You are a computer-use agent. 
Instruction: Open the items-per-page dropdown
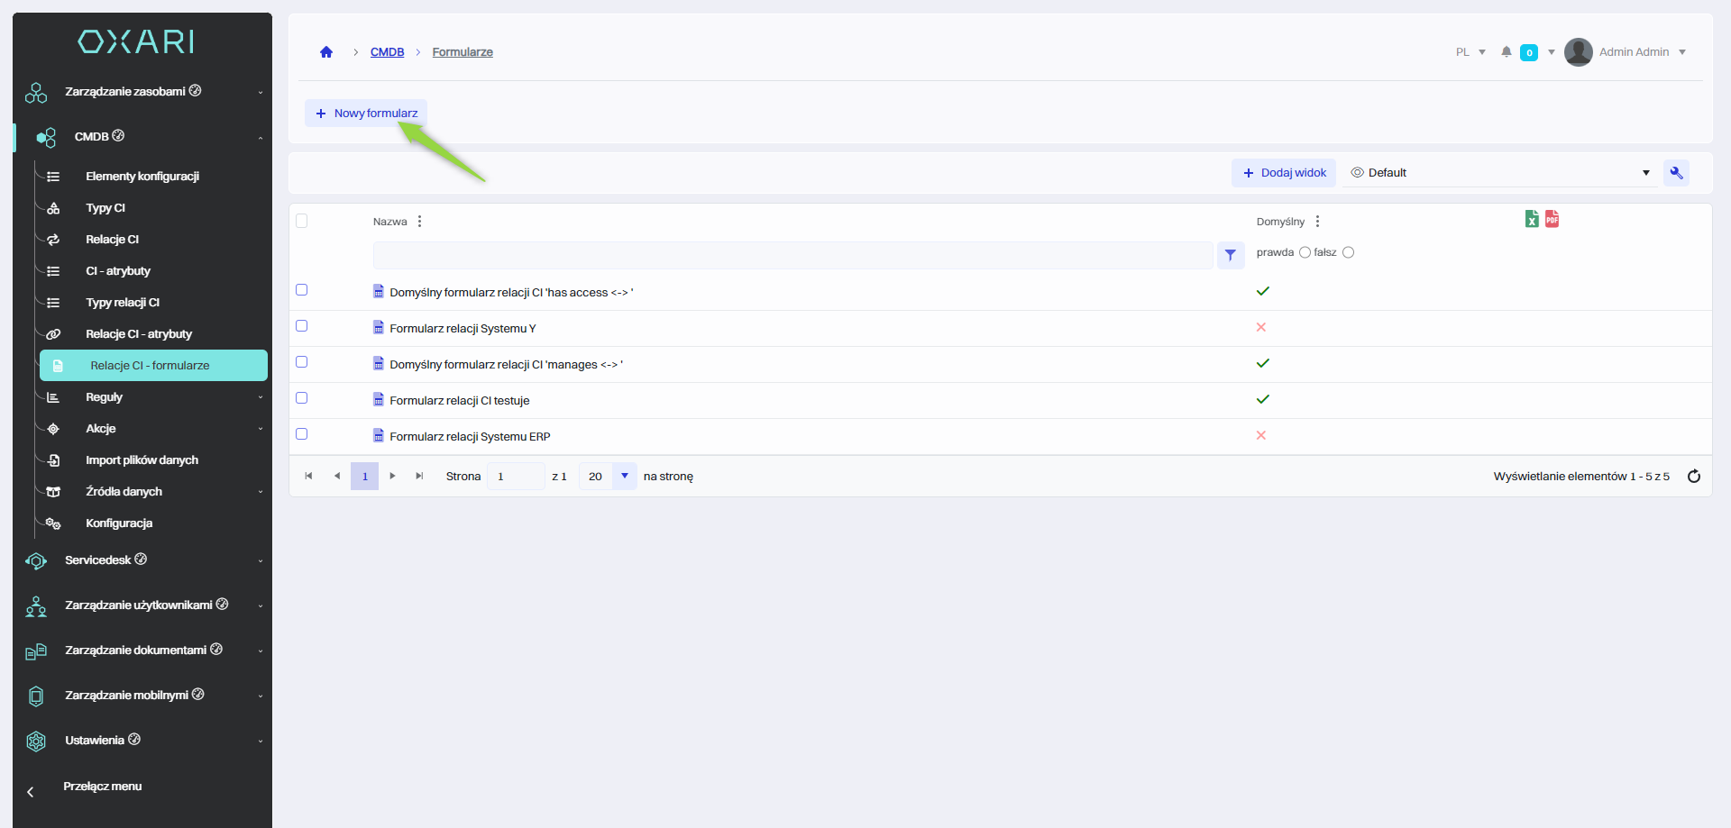[624, 477]
